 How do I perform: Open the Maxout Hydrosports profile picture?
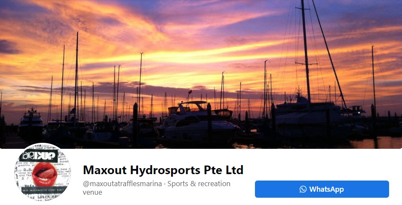click(43, 172)
